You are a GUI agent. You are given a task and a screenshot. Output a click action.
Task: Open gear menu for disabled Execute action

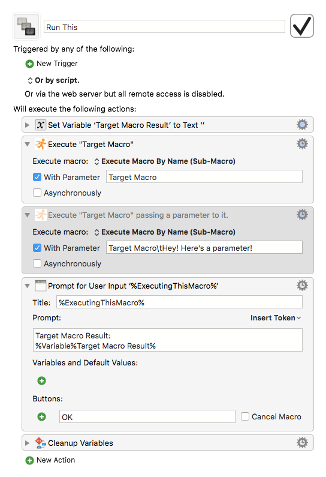pos(302,215)
